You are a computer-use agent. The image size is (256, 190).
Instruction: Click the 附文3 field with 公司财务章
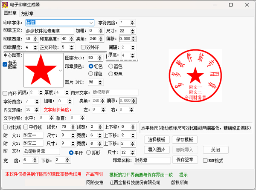pos(41,151)
